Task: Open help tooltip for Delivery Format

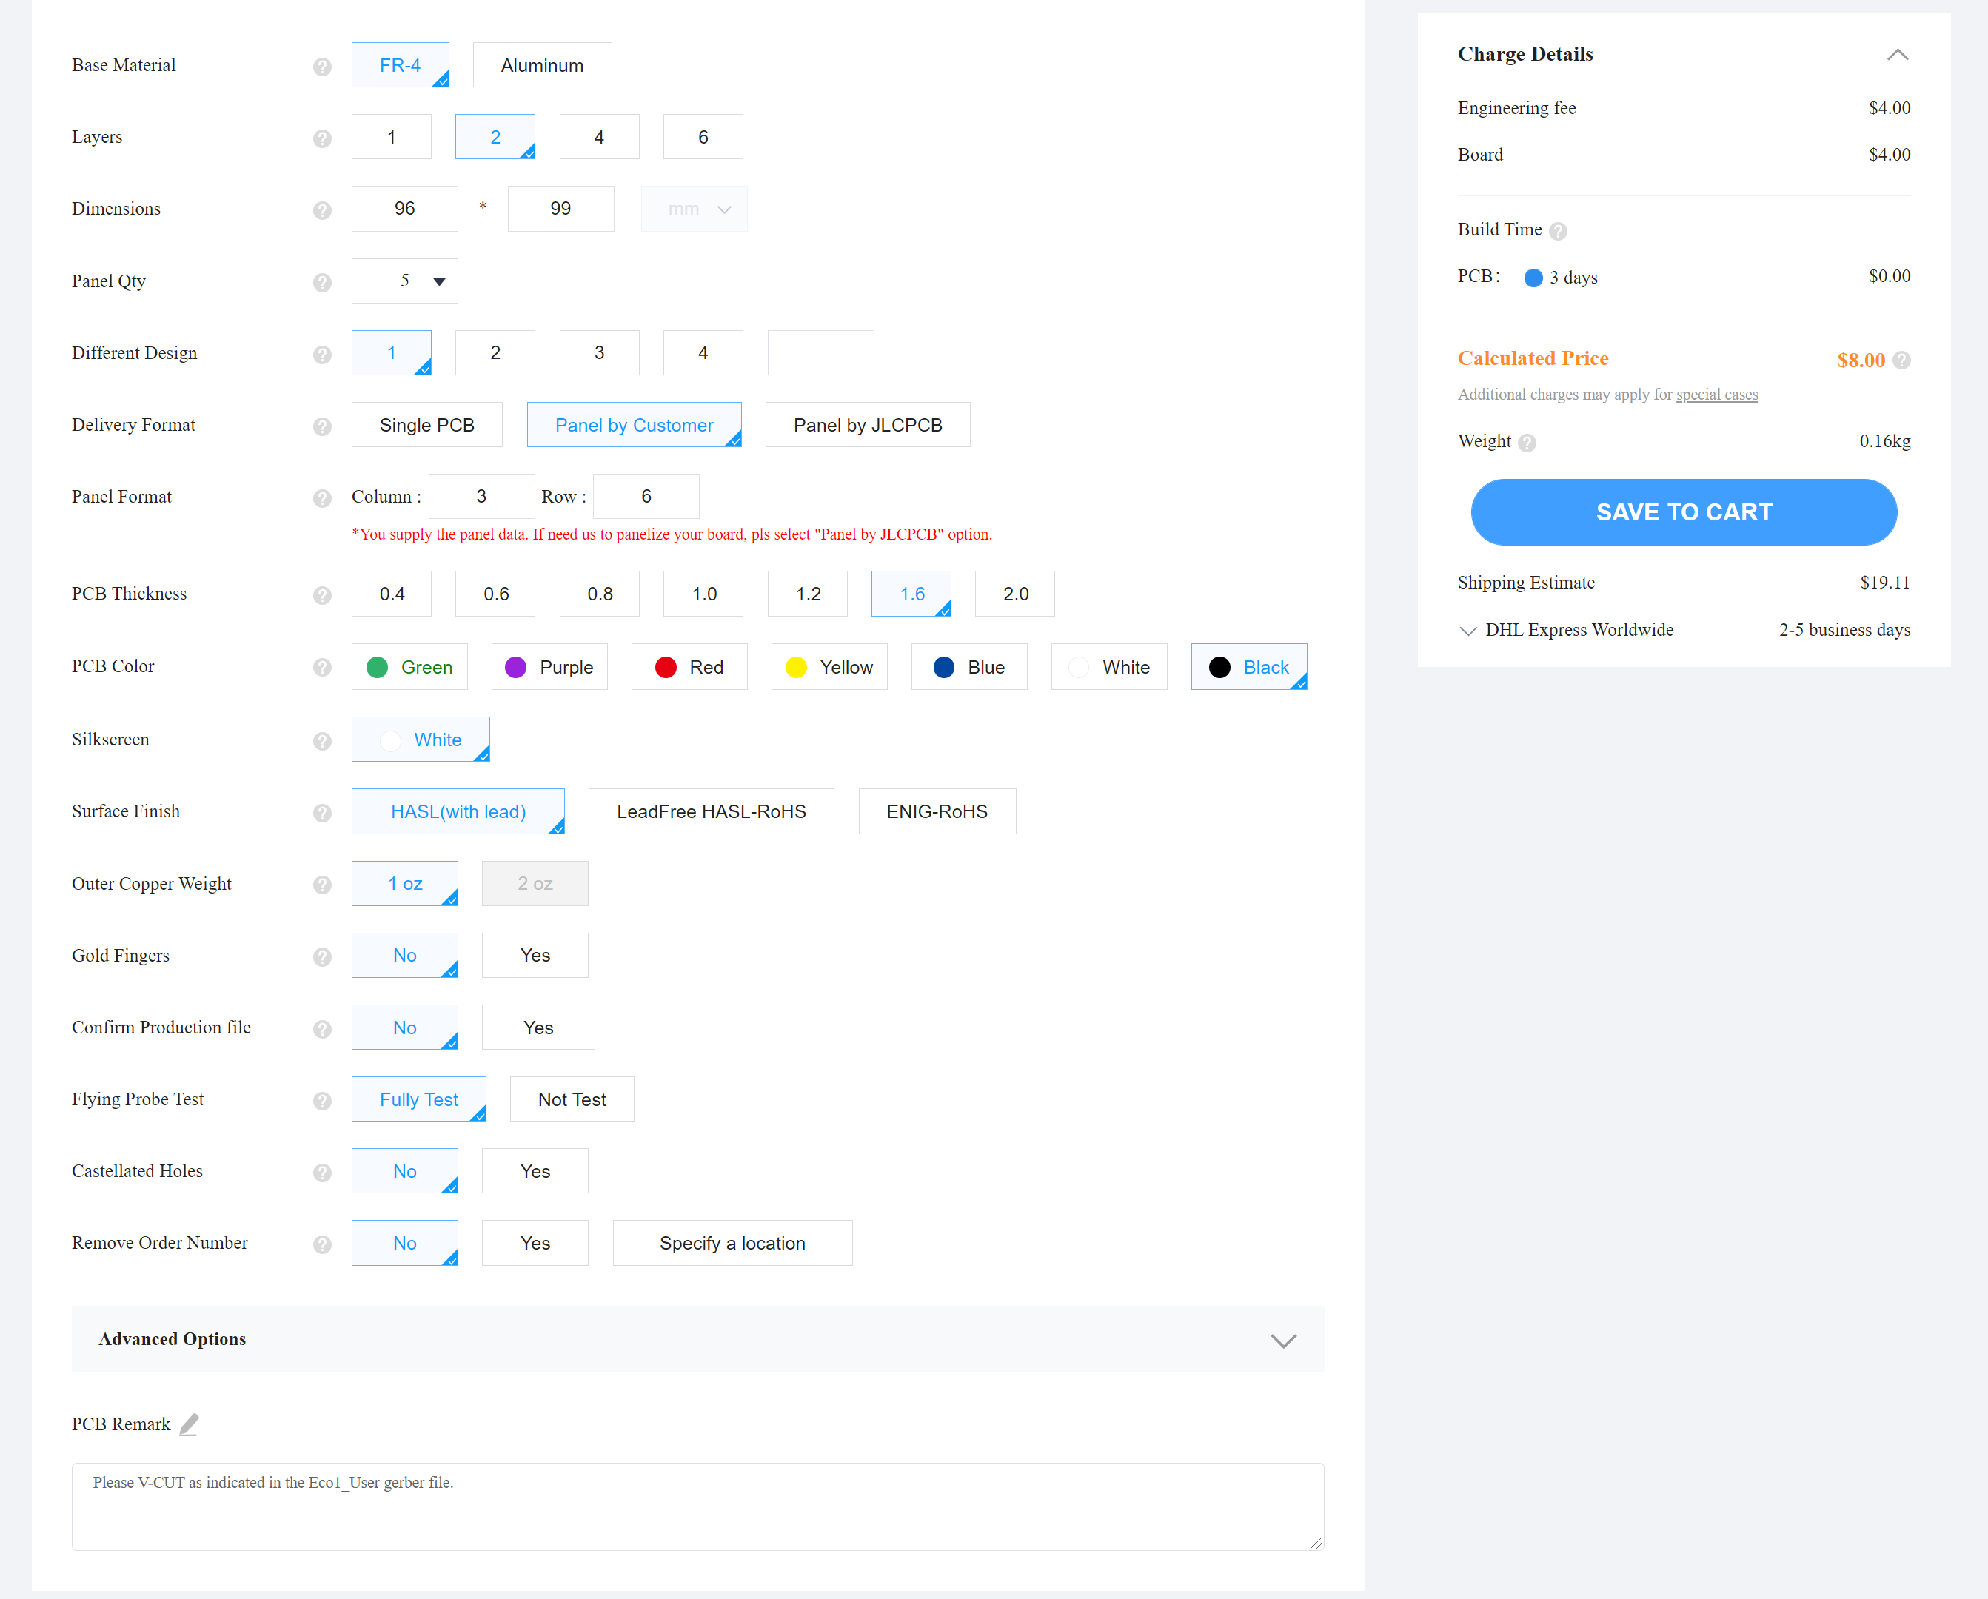Action: (x=322, y=426)
